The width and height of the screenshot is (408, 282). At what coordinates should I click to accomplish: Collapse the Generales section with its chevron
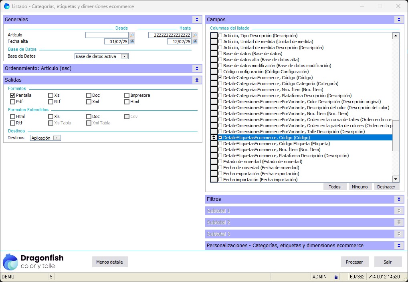point(196,20)
